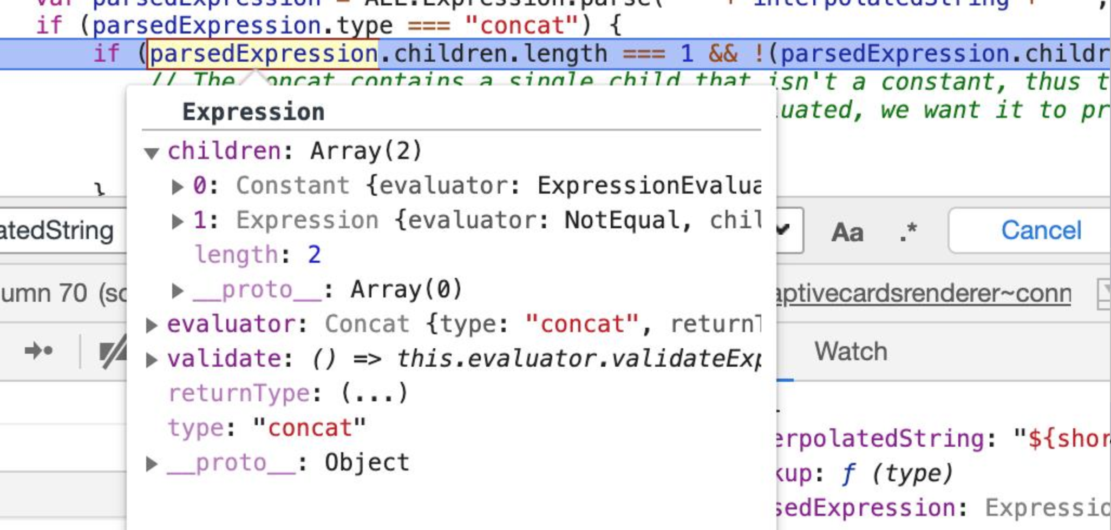Click the "concat" string in the if statement
Image resolution: width=1111 pixels, height=530 pixels.
tap(522, 25)
